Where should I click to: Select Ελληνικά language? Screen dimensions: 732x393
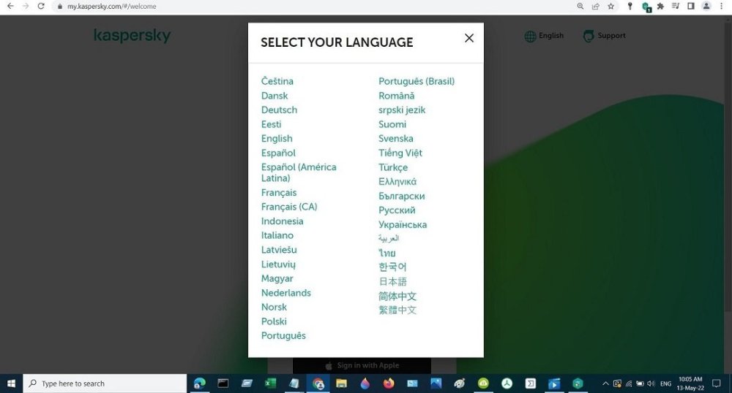[x=397, y=182]
